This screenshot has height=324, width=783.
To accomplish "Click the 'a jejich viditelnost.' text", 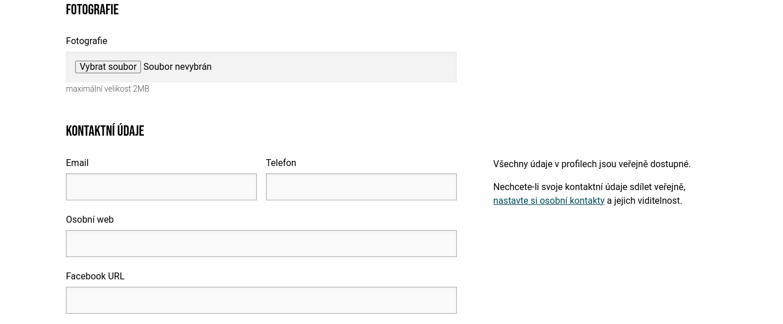I will tap(644, 201).
